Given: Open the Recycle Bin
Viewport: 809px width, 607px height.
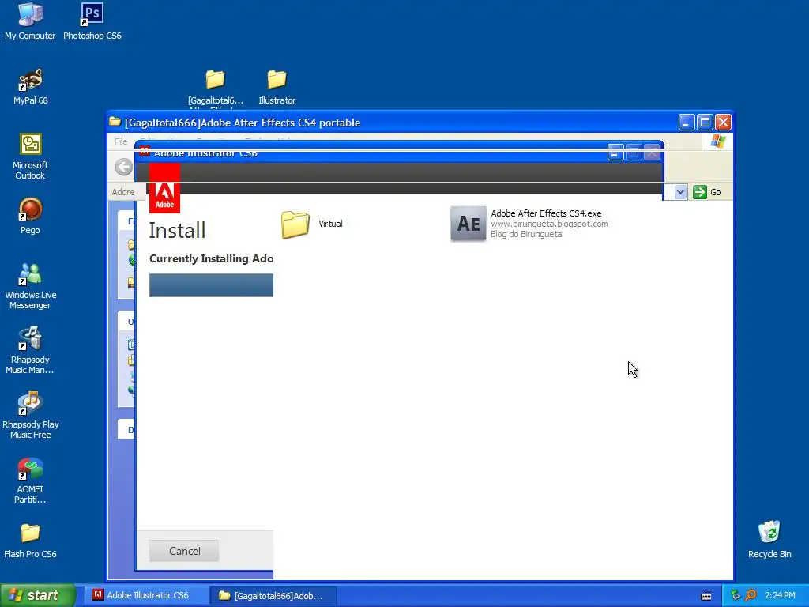Looking at the screenshot, I should click(x=769, y=539).
